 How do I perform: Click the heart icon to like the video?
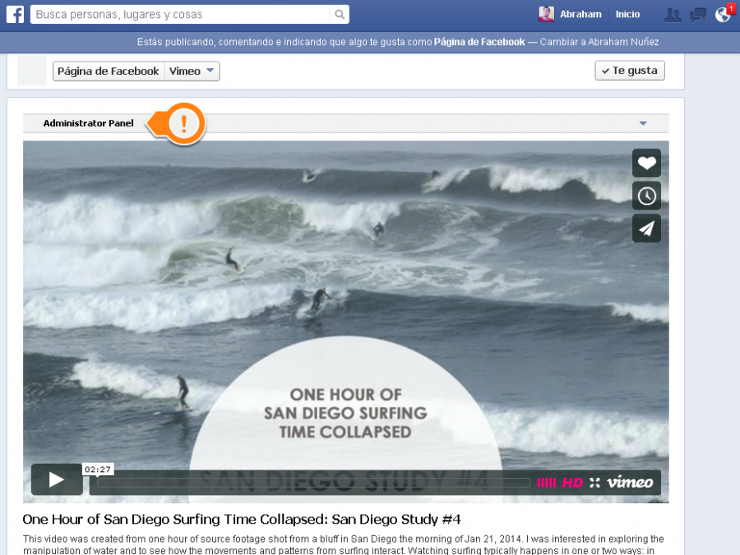646,163
